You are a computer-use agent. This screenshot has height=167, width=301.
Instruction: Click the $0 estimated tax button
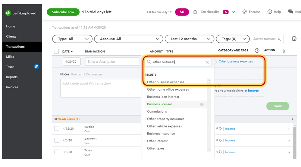[182, 12]
